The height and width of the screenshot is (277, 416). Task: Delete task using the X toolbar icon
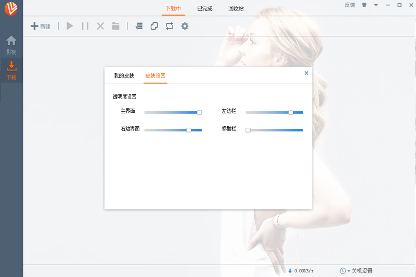pos(100,26)
